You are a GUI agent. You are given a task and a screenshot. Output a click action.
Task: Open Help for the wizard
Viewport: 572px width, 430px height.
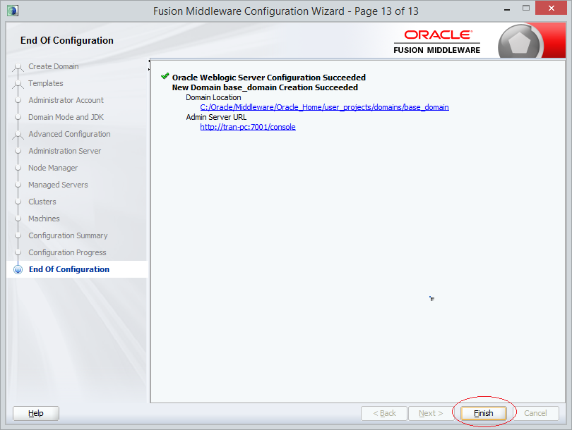click(36, 413)
